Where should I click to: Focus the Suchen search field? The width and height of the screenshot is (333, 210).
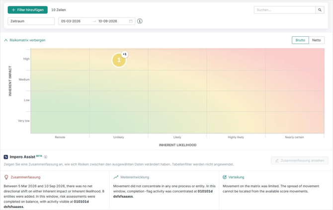[x=285, y=10]
